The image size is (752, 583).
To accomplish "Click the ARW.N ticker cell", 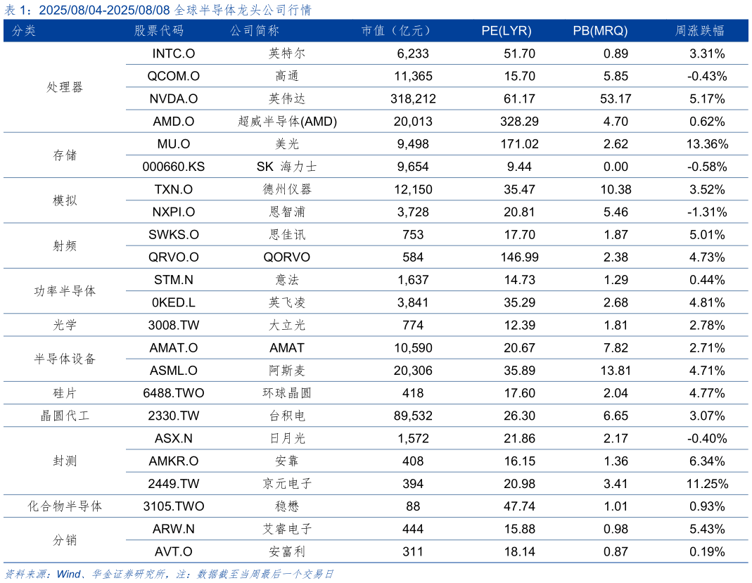I will coord(174,529).
